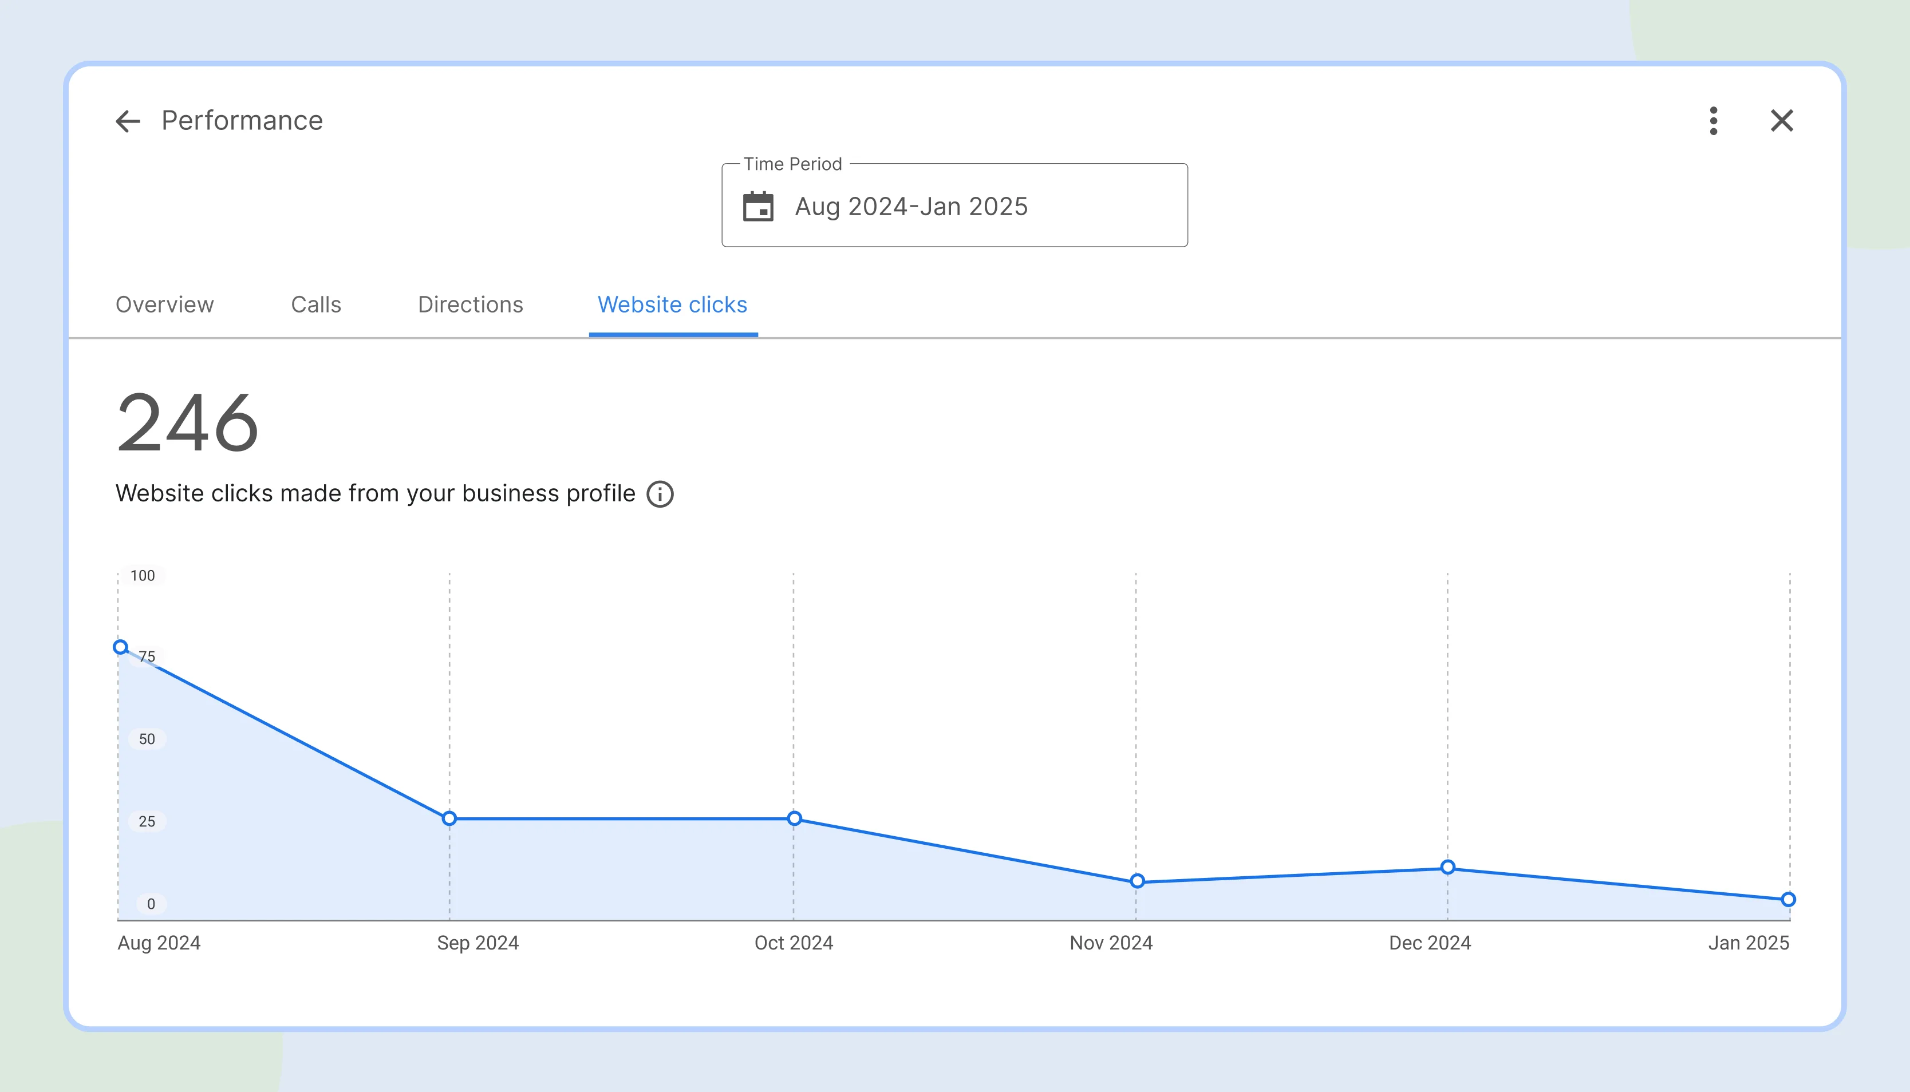The width and height of the screenshot is (1910, 1092).
Task: Open the three-dot more options menu
Action: coord(1714,121)
